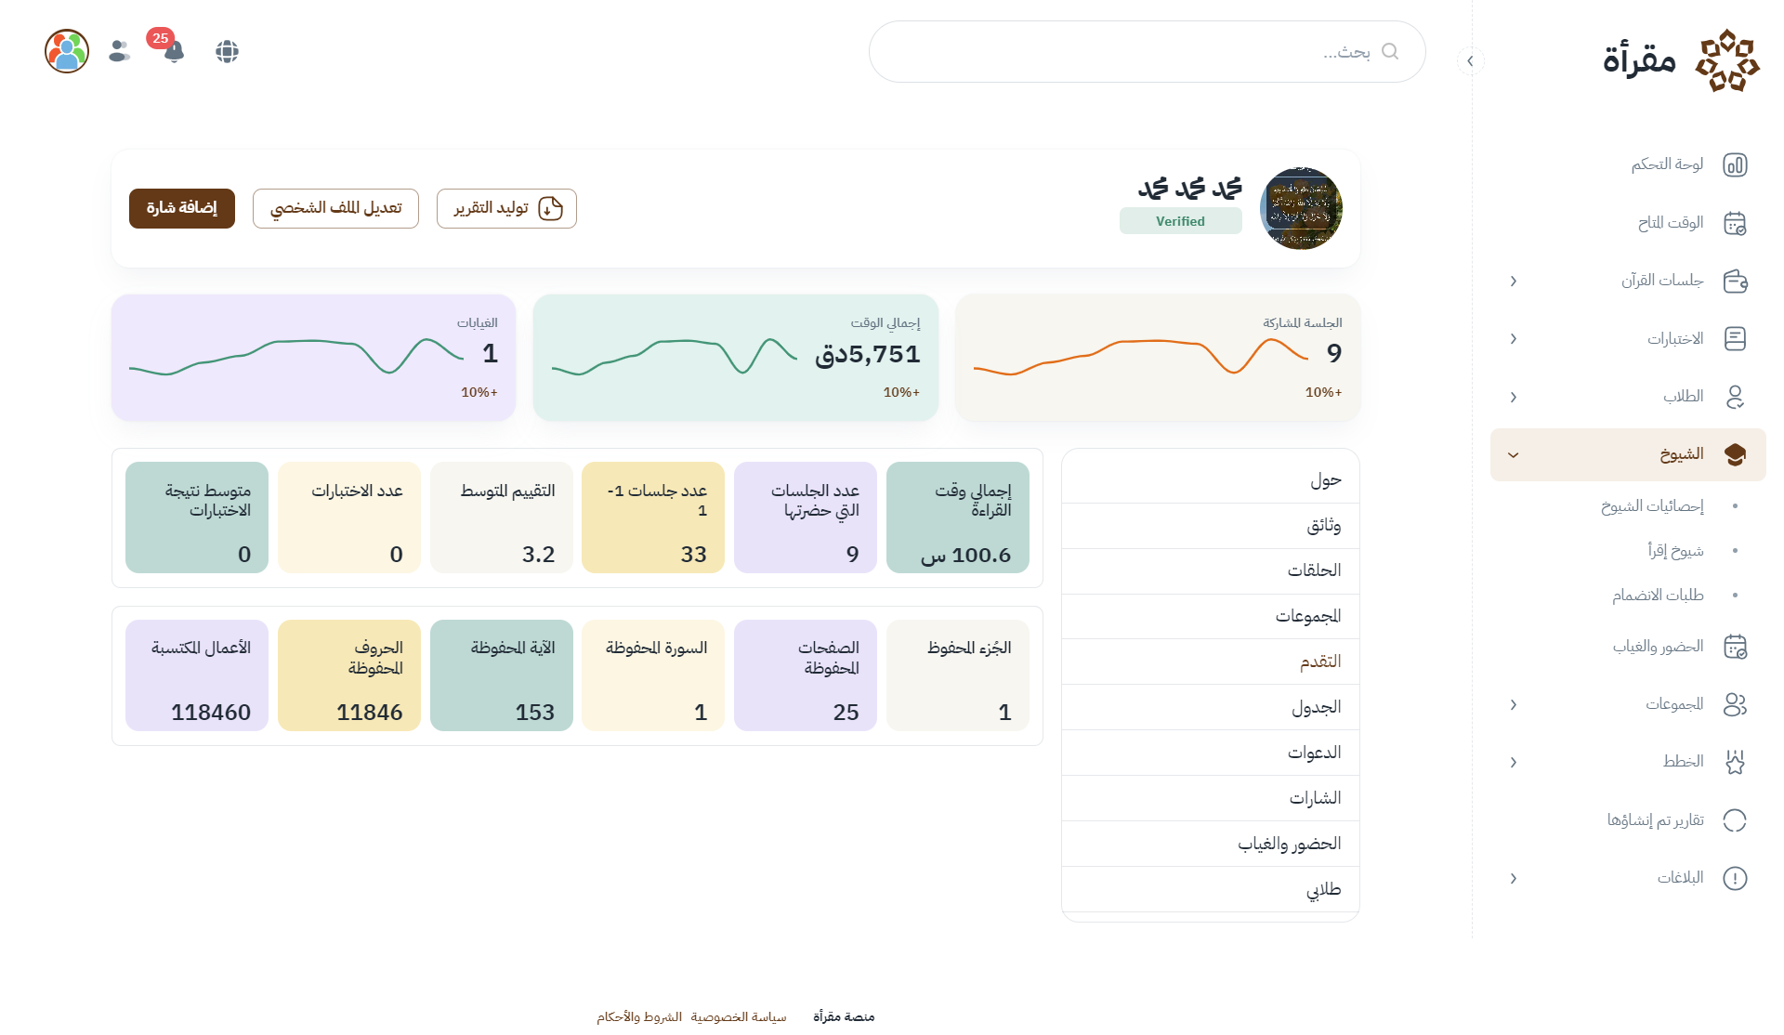Collapse the الشيوخ sidebar section
The height and width of the screenshot is (1035, 1784).
click(x=1514, y=455)
